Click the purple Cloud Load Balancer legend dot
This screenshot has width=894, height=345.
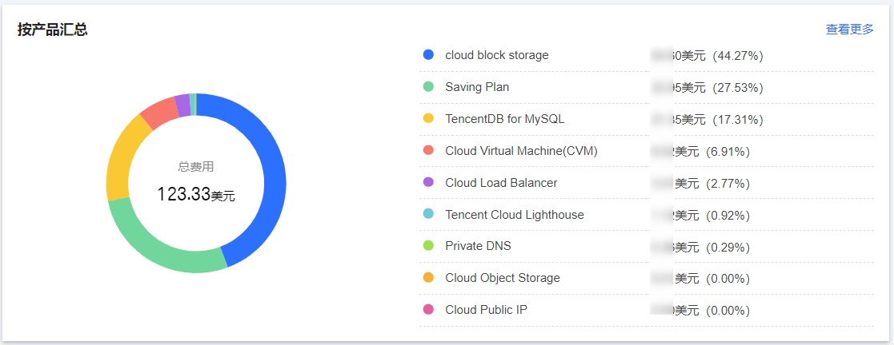(428, 182)
